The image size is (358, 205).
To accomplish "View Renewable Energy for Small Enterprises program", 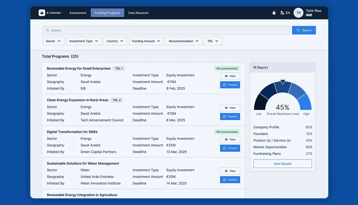I will click(x=230, y=76).
